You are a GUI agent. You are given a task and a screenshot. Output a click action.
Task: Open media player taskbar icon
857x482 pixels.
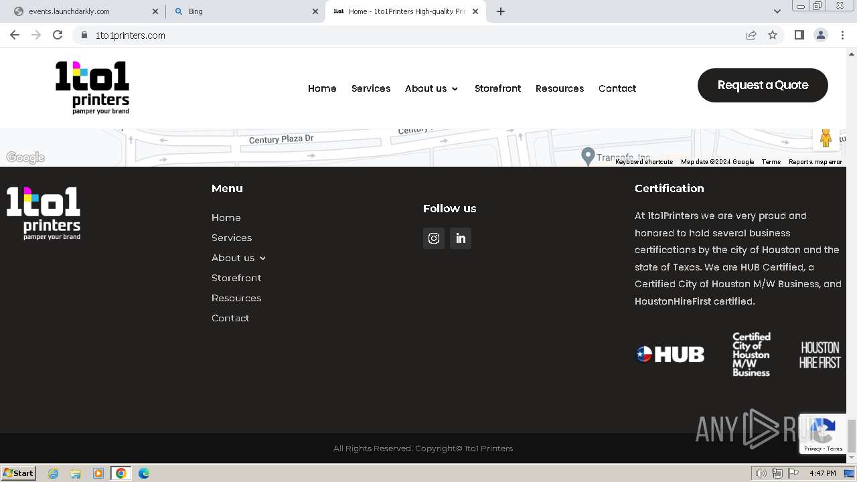coord(98,473)
